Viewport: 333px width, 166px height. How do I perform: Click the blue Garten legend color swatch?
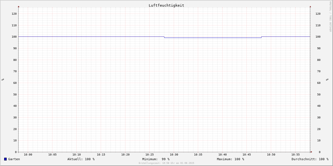[x=5, y=159]
